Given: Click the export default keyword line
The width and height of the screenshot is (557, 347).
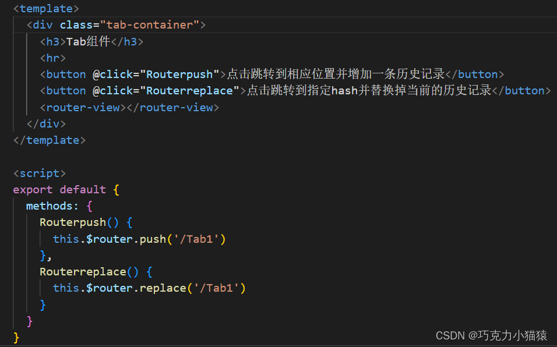Looking at the screenshot, I should click(x=66, y=189).
